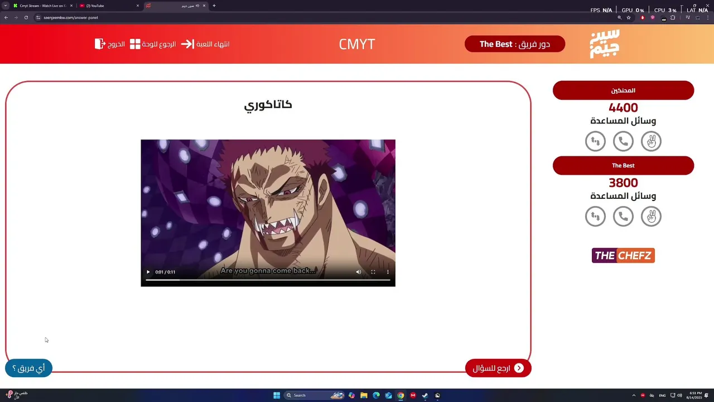
Task: Reload the current page
Action: click(26, 17)
